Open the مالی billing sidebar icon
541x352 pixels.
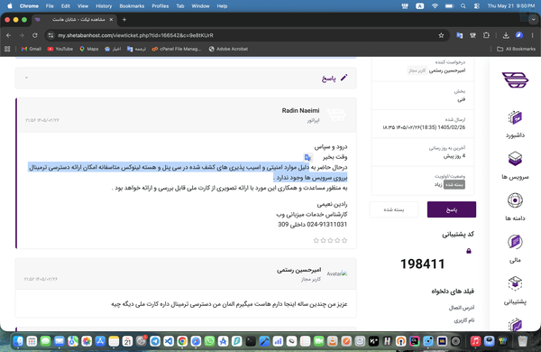click(x=515, y=242)
